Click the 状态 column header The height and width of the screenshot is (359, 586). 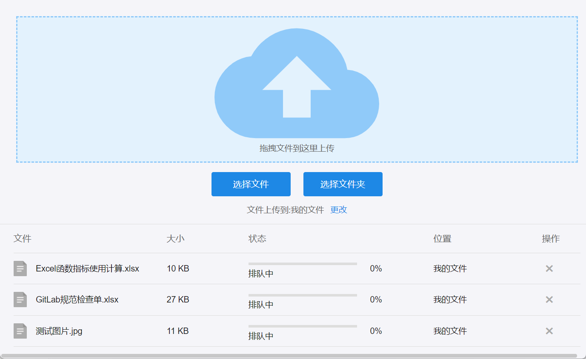[257, 239]
